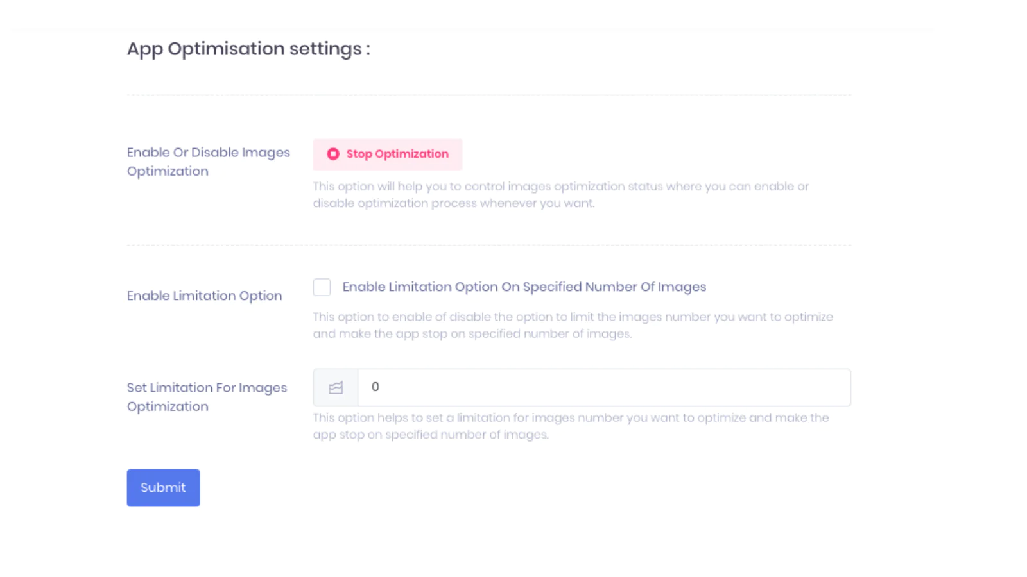Click the left 'Enable Limitation Option' label
The image size is (1027, 577).
pyautogui.click(x=204, y=296)
